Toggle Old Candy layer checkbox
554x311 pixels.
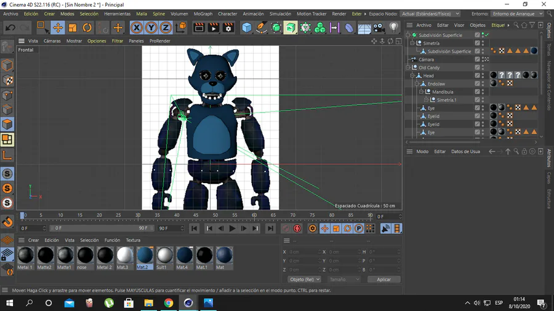tap(477, 68)
